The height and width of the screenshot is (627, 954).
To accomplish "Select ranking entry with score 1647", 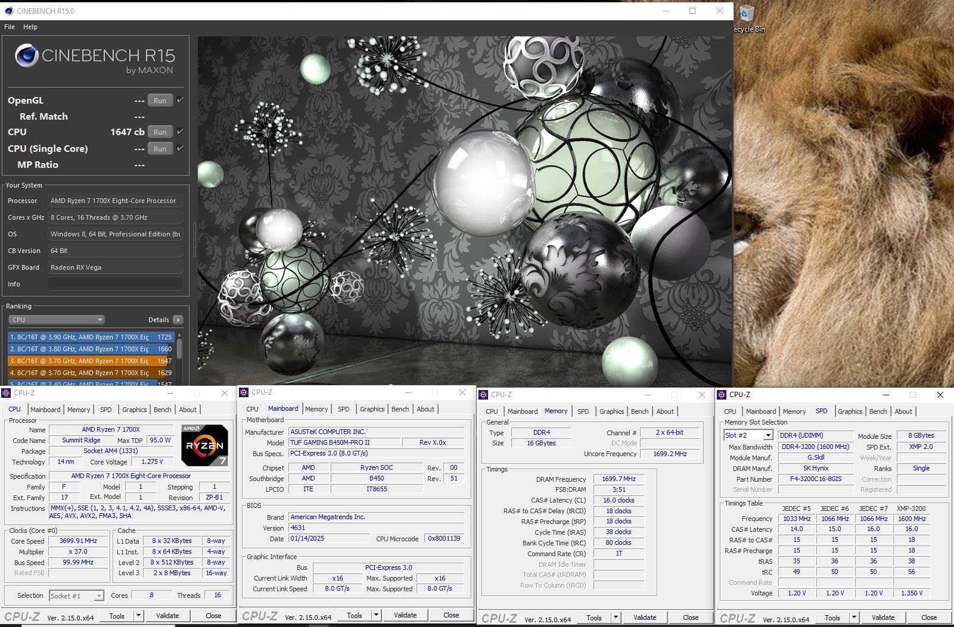I will tap(91, 361).
